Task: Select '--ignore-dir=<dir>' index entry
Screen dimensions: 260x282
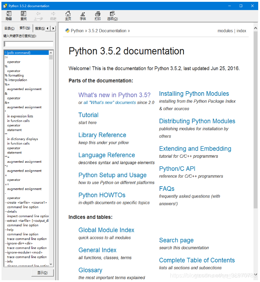Action: (x=19, y=243)
